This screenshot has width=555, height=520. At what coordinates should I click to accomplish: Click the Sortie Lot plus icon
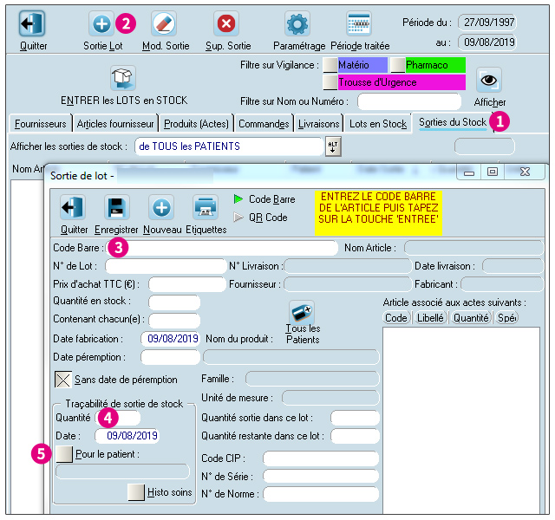coord(101,23)
